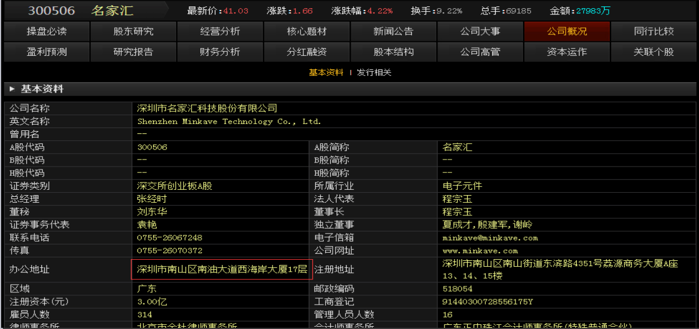Viewport: 699px width, 329px height.
Task: Click 区域 value 广东
Action: coord(147,289)
